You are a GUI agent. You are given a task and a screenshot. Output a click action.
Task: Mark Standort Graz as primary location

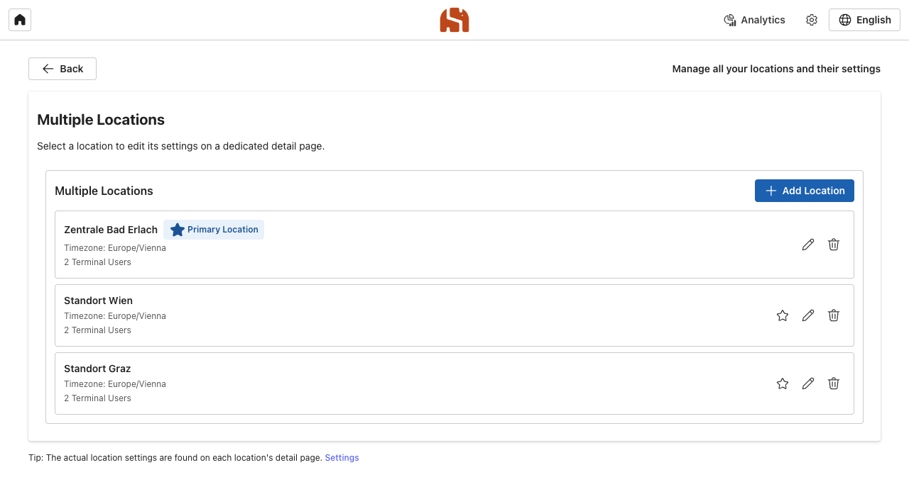[783, 383]
